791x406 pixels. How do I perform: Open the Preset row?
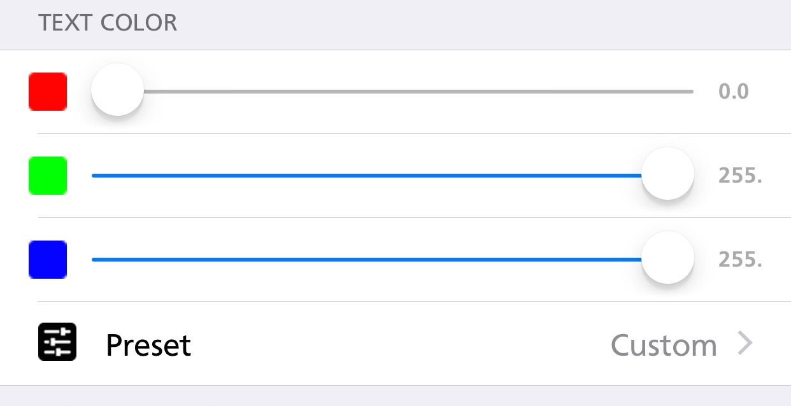click(x=396, y=344)
